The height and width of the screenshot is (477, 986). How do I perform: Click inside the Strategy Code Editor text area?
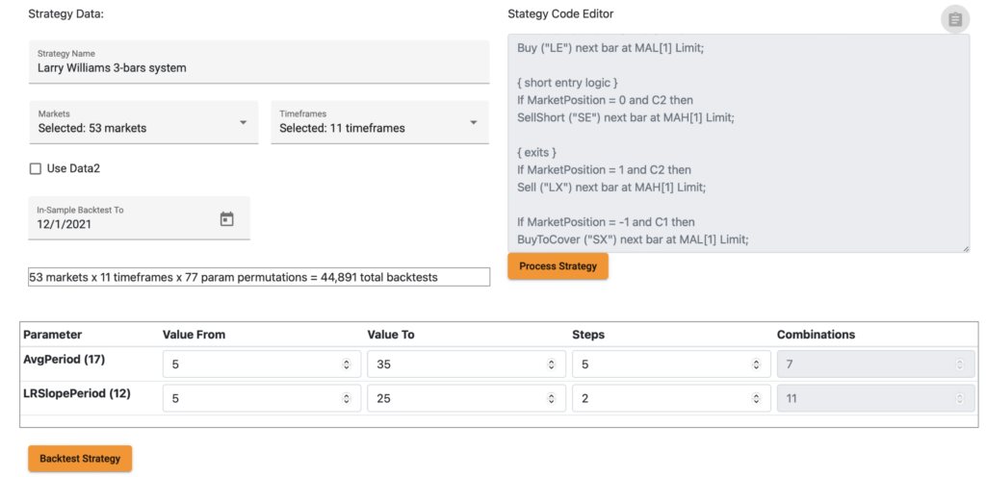739,143
